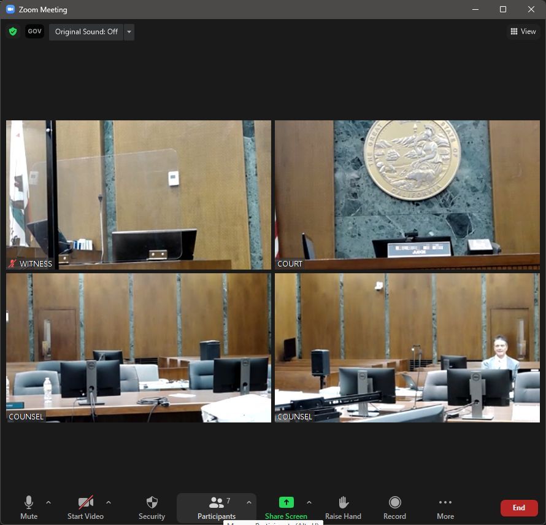Open video settings chevron next to Start Video
The width and height of the screenshot is (546, 525).
[x=109, y=502]
